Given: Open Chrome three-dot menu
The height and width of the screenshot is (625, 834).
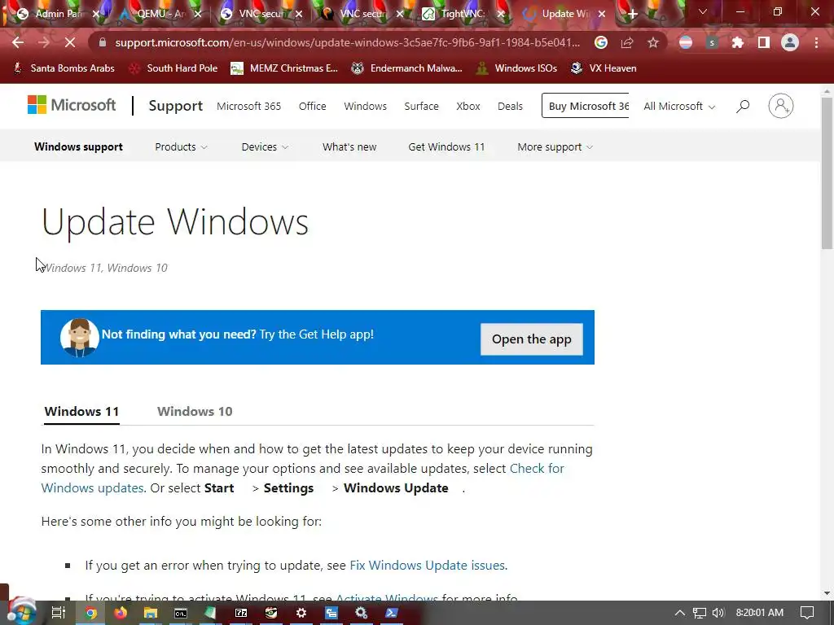Looking at the screenshot, I should [816, 42].
